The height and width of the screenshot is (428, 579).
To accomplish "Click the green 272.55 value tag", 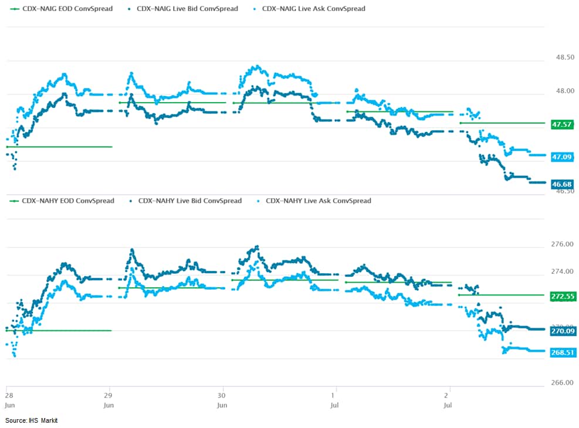I will [562, 297].
